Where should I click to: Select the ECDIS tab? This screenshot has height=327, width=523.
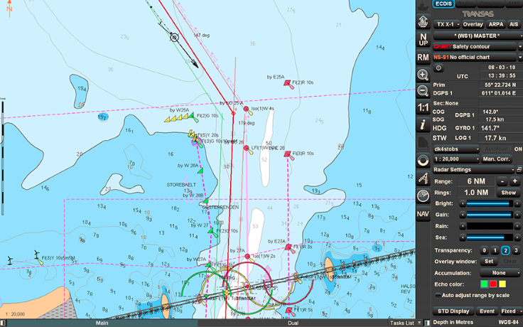443,4
